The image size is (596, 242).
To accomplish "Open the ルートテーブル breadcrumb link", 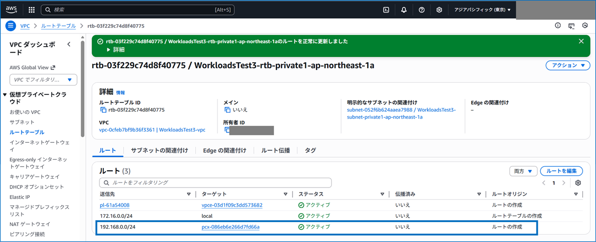I will click(58, 26).
